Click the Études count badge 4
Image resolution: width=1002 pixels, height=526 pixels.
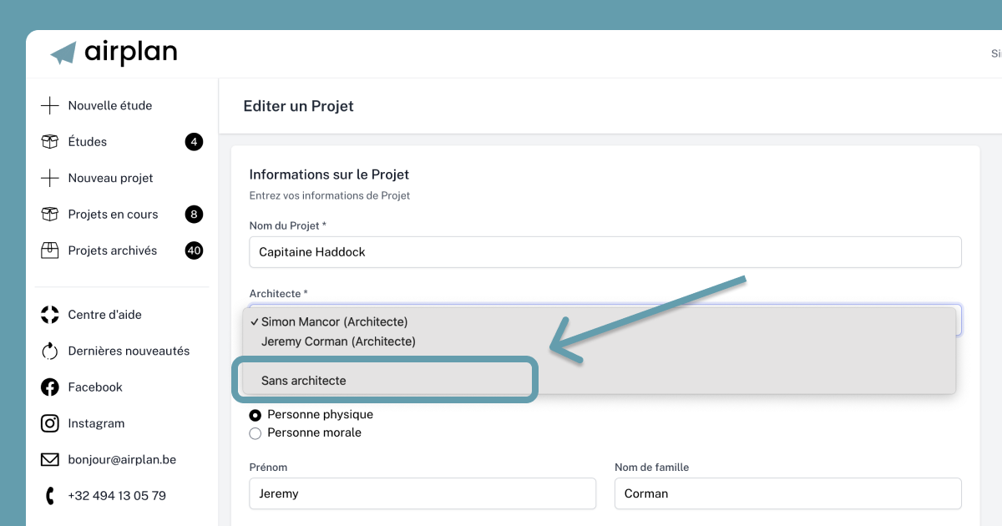pos(194,142)
